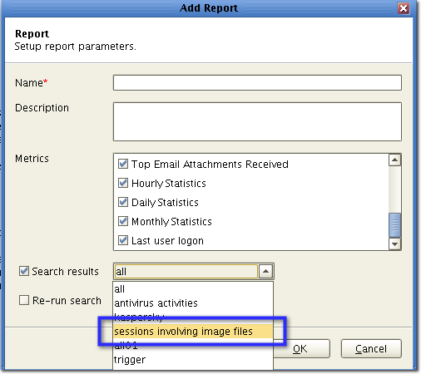The image size is (421, 374).
Task: Click the metrics list scroll down arrow
Action: (x=394, y=244)
